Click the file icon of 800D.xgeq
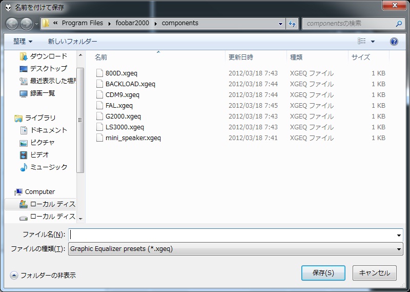The image size is (410, 292). 99,73
